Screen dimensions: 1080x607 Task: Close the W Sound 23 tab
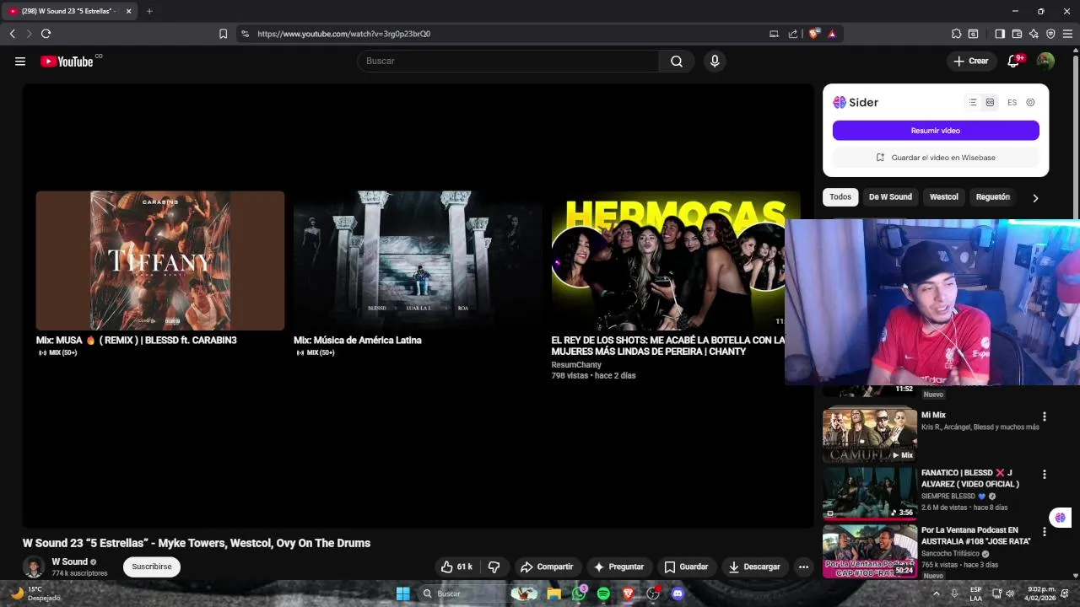(x=128, y=11)
